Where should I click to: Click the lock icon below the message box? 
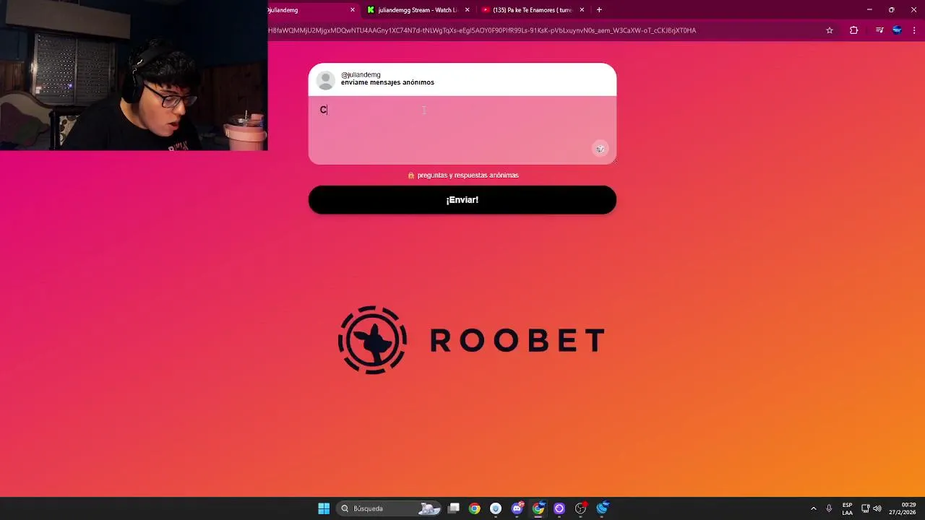(410, 175)
